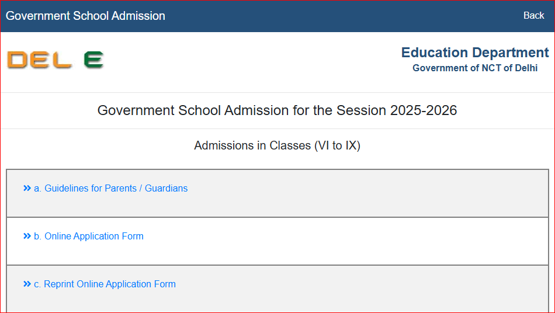Click the DEL E logo image
This screenshot has width=555, height=313.
coord(56,60)
